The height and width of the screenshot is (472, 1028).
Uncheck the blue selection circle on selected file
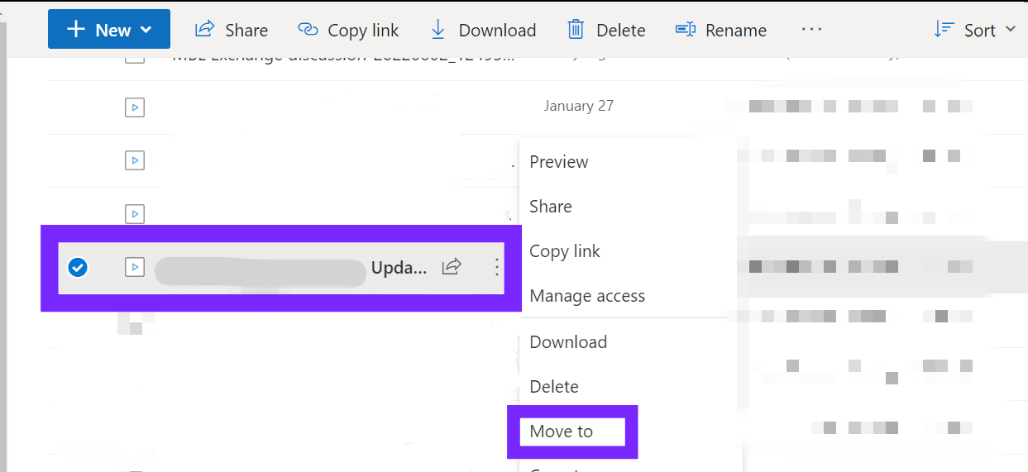[78, 267]
